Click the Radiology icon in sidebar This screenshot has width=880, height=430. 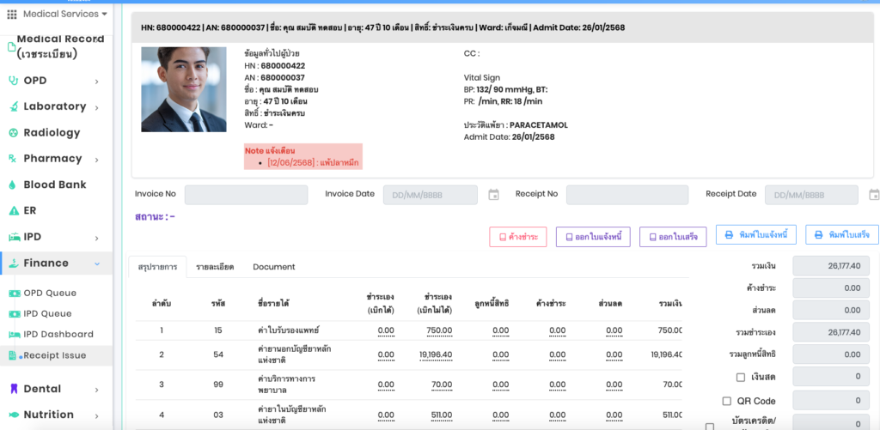[x=14, y=133]
